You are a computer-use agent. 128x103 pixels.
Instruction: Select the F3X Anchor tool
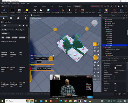95,55
